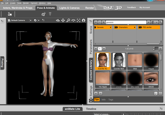Expand the database scope dropdown arrow
The width and height of the screenshot is (165, 115).
[x=157, y=22]
